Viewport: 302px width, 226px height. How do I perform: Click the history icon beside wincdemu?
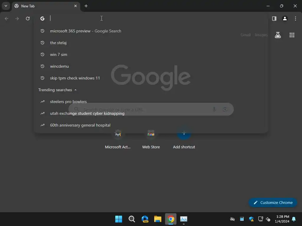(x=42, y=66)
